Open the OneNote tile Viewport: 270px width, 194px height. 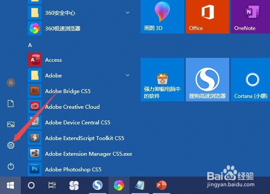(250, 17)
